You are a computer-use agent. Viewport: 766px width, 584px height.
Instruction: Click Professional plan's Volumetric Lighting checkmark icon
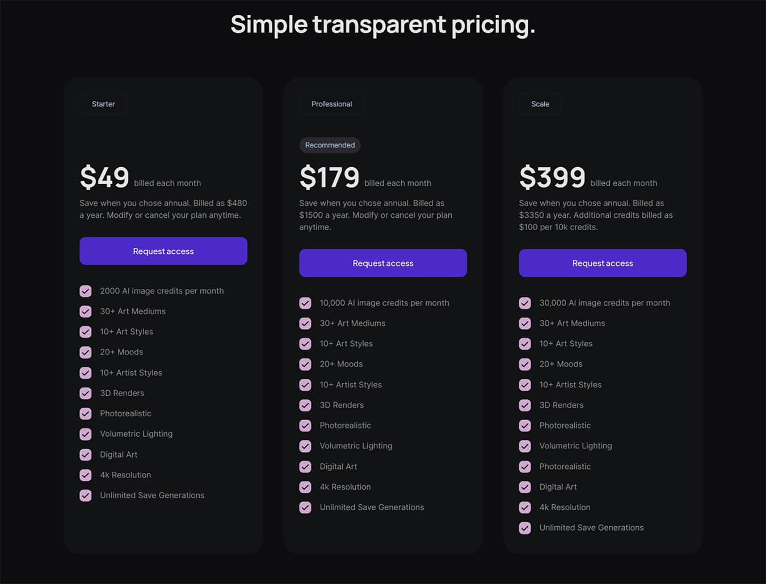(x=305, y=446)
